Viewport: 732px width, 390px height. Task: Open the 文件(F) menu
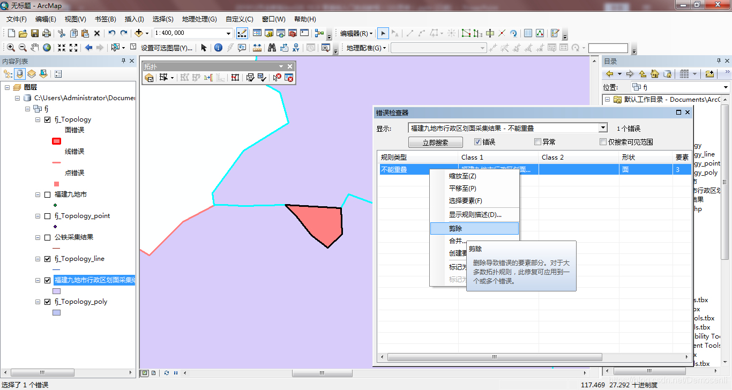[x=17, y=19]
